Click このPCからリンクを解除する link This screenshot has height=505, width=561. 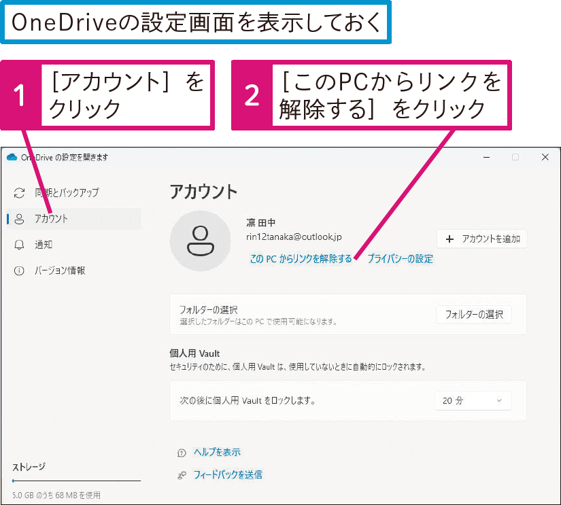click(301, 259)
